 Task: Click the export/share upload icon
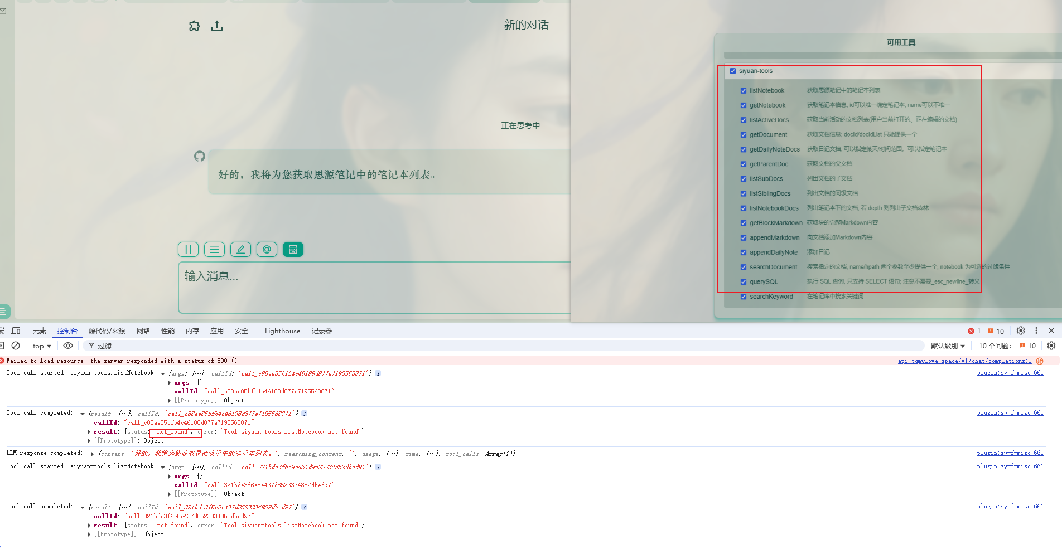[217, 26]
